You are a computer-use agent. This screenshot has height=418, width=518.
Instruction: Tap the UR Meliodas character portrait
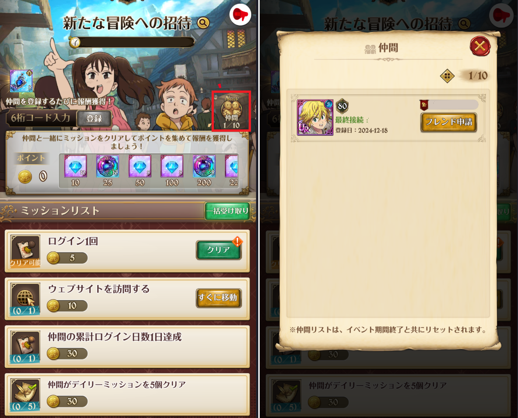click(x=315, y=118)
